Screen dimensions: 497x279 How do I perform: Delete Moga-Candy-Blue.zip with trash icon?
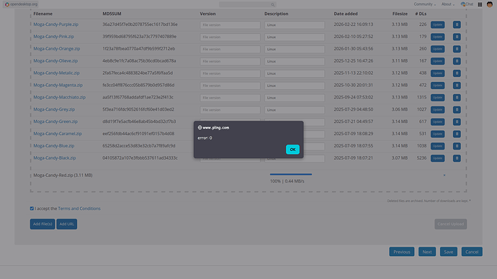[x=457, y=146]
